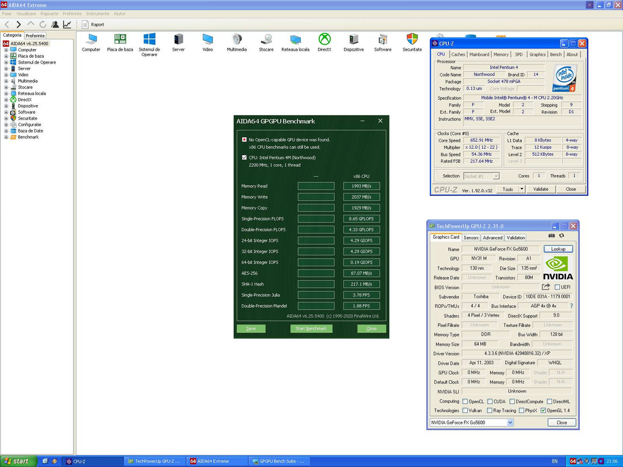Expand the Multimedia tree node
The height and width of the screenshot is (467, 623).
[6, 81]
